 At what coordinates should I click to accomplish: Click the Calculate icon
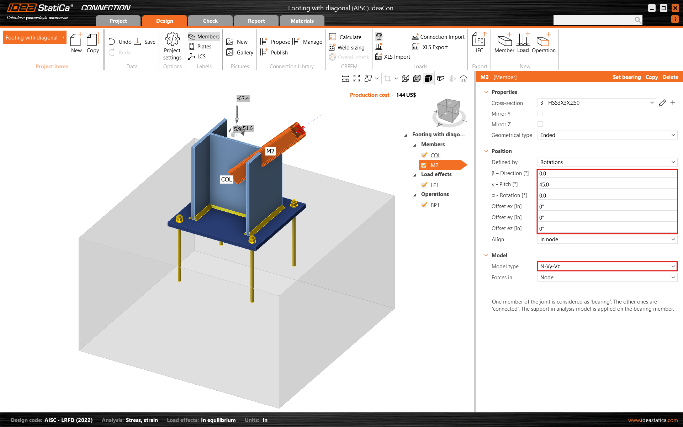point(333,37)
